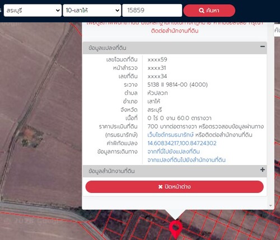Open จากที่นี่ไปยังแปลงที่ดิน directions link
The height and width of the screenshot is (240, 280).
[174, 152]
